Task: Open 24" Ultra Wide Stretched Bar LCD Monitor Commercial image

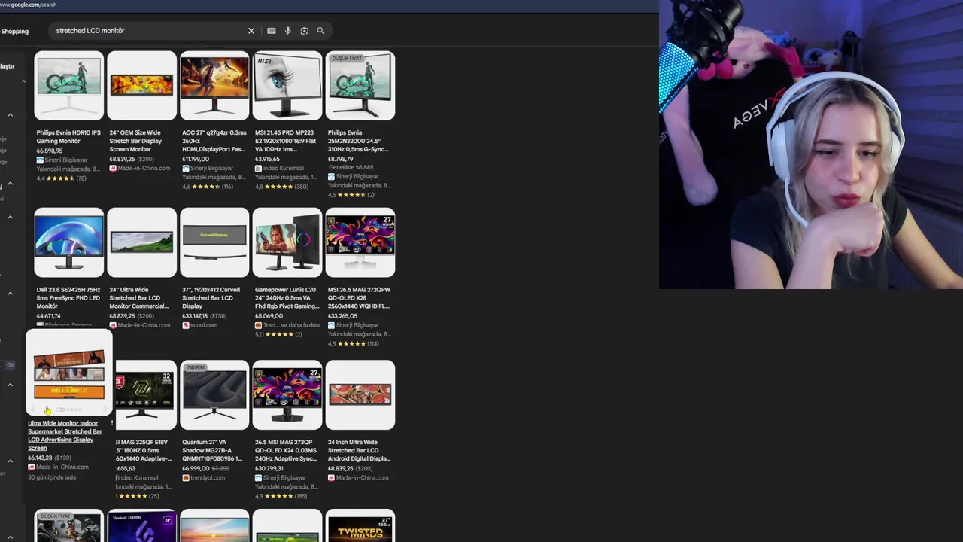Action: 141,242
